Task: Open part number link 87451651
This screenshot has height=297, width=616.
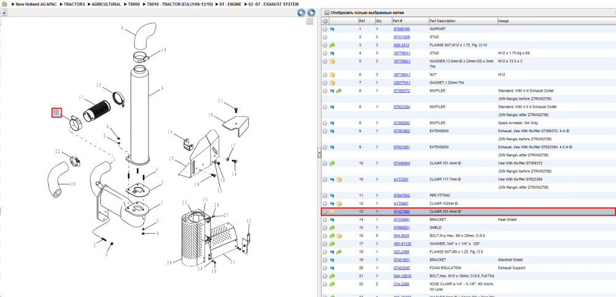Action: click(402, 259)
